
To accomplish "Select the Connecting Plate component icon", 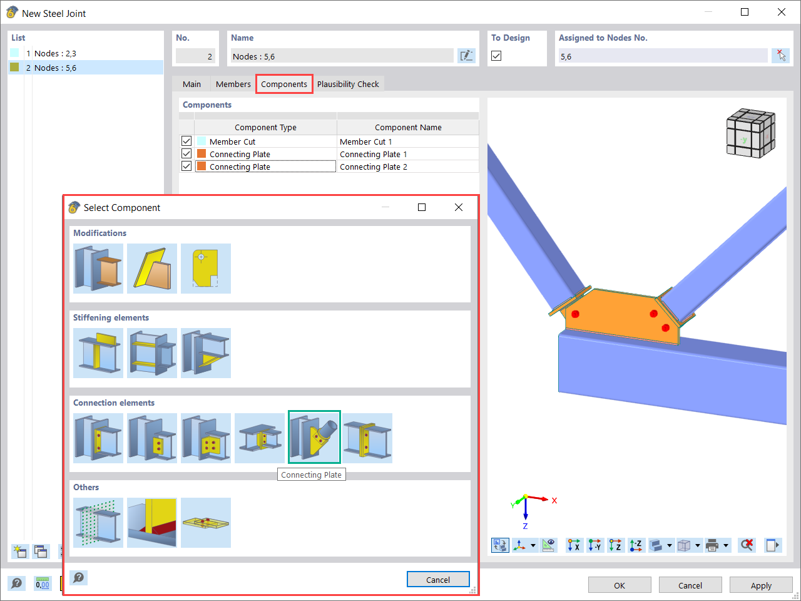I will coord(314,438).
